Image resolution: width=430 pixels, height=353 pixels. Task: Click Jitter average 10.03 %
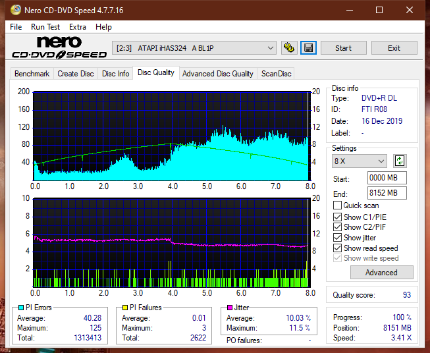coord(298,318)
